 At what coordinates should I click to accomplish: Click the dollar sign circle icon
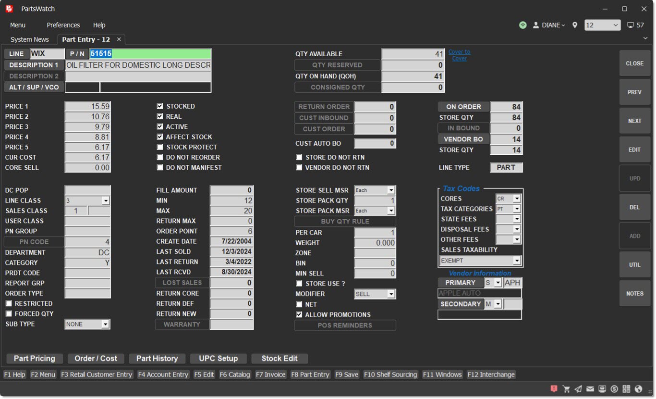[x=614, y=389]
